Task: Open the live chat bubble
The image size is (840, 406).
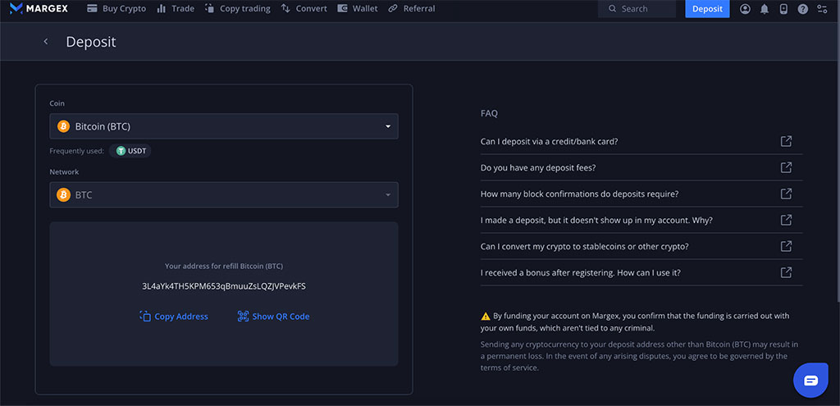Action: click(x=810, y=381)
